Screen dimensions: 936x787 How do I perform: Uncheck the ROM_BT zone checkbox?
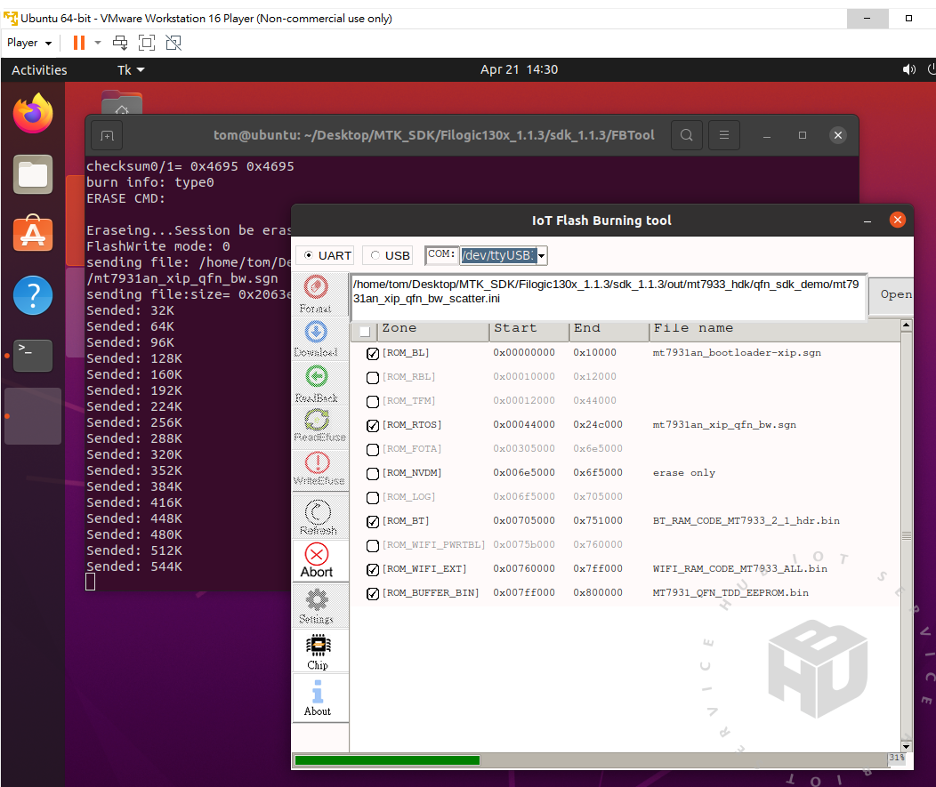click(373, 521)
